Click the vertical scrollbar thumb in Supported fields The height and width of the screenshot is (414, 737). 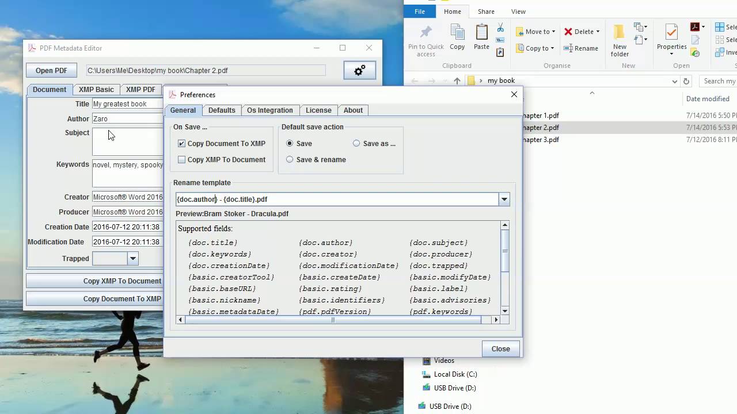[x=505, y=251]
